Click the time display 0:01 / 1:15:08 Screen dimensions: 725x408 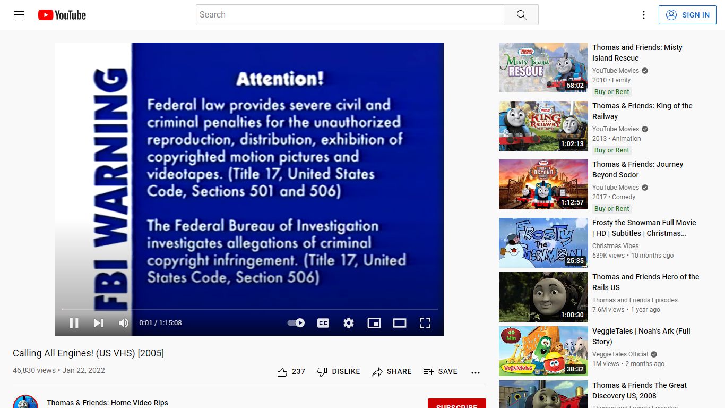(x=160, y=322)
